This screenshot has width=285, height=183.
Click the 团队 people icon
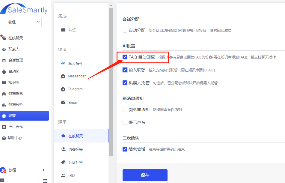63,175
